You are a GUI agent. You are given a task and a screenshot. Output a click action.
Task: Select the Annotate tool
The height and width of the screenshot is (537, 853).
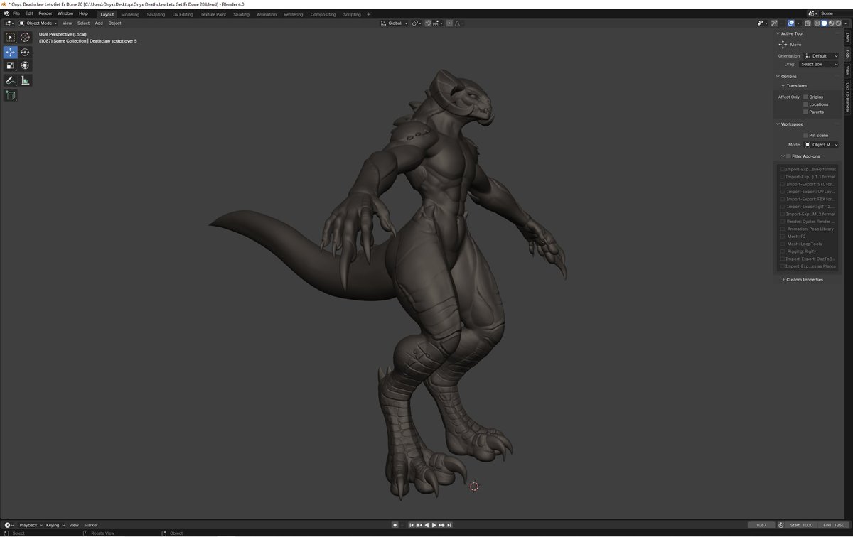pos(11,80)
